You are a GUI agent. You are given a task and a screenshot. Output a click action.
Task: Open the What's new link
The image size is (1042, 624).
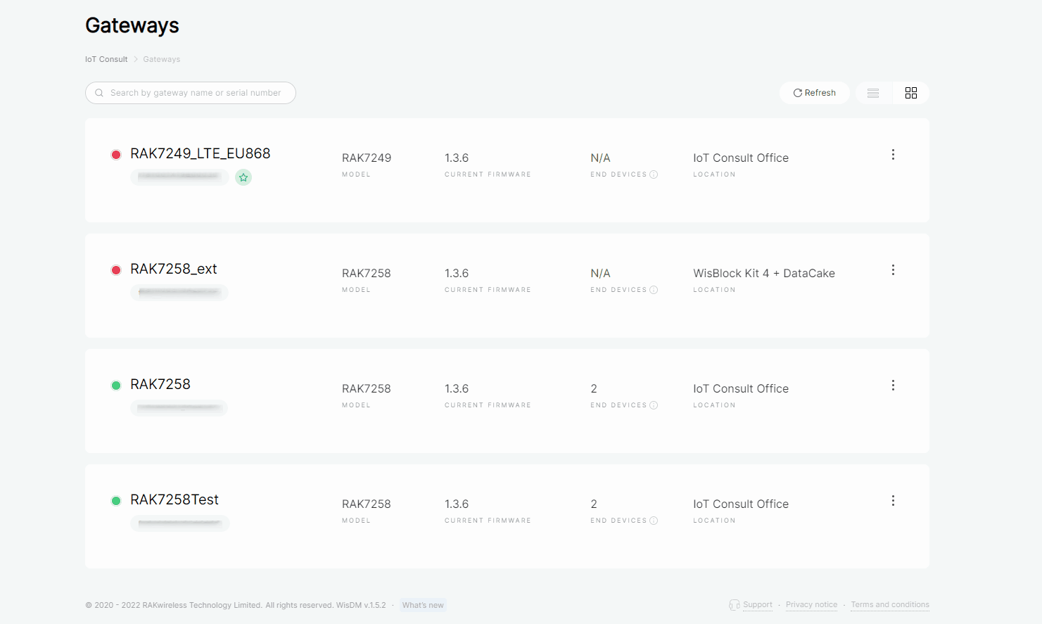coord(423,605)
